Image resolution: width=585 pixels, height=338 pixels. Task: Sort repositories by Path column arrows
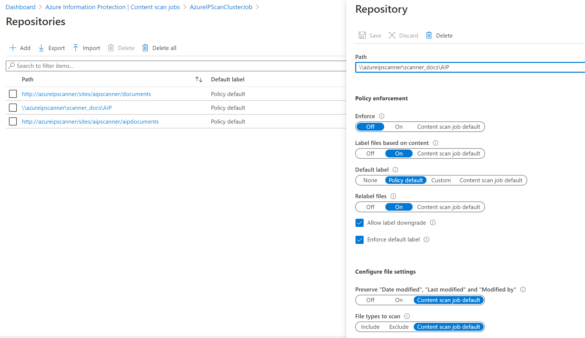(x=199, y=79)
